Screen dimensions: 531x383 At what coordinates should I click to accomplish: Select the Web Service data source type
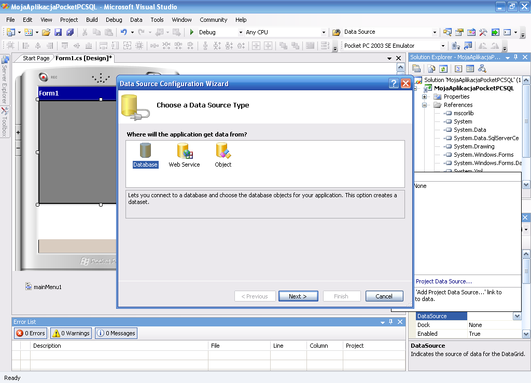click(x=184, y=155)
